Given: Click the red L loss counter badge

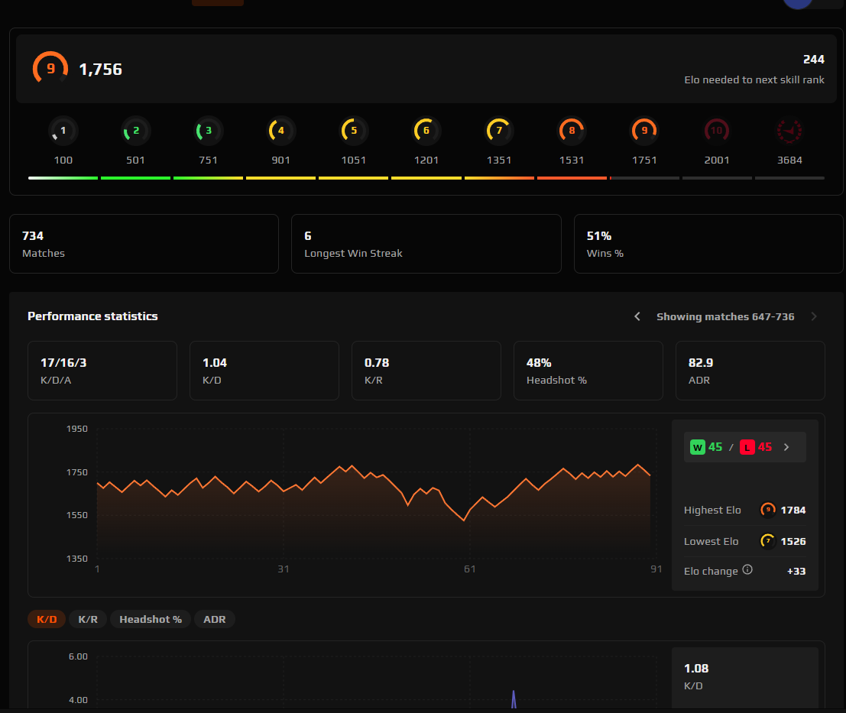Looking at the screenshot, I should 747,446.
